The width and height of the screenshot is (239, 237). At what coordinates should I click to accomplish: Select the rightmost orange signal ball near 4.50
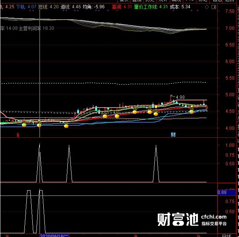click(x=192, y=112)
